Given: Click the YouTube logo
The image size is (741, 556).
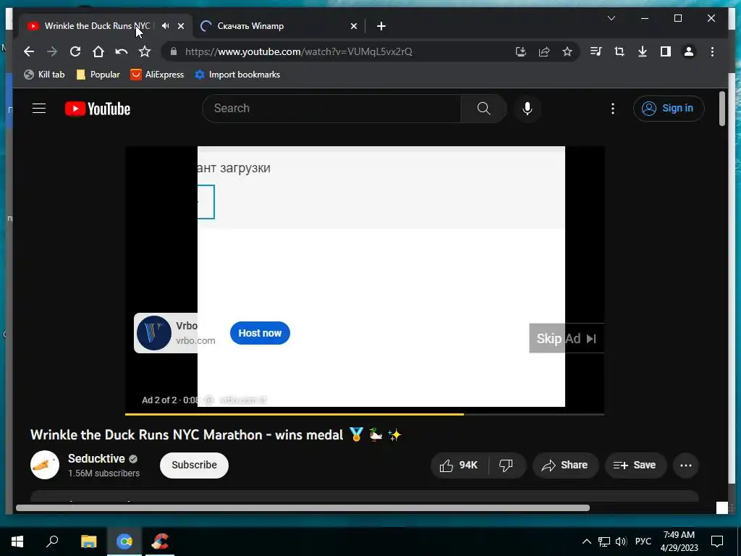Looking at the screenshot, I should [98, 109].
